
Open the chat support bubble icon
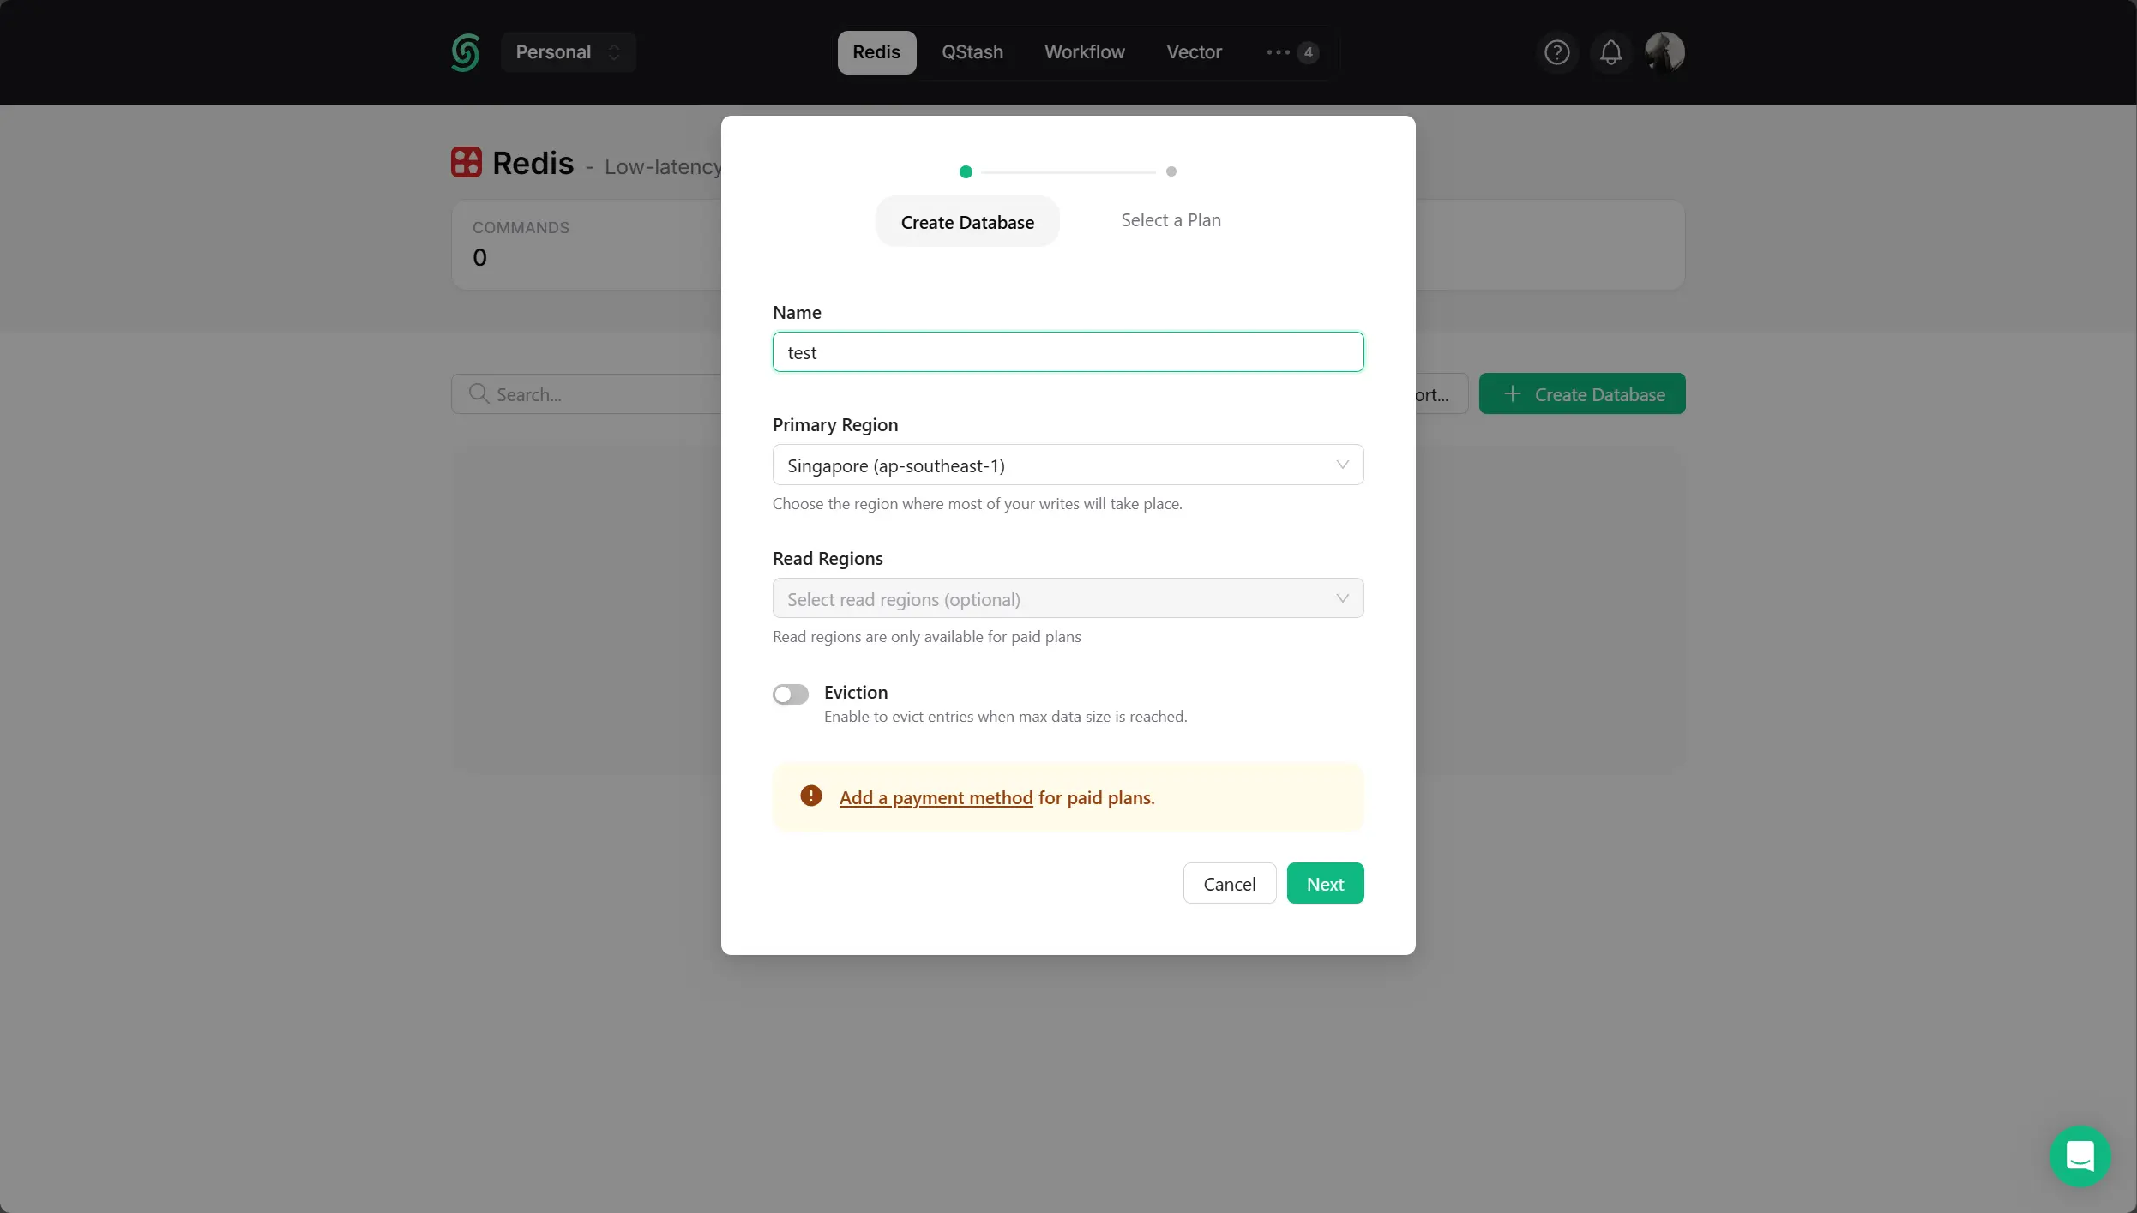tap(2080, 1156)
